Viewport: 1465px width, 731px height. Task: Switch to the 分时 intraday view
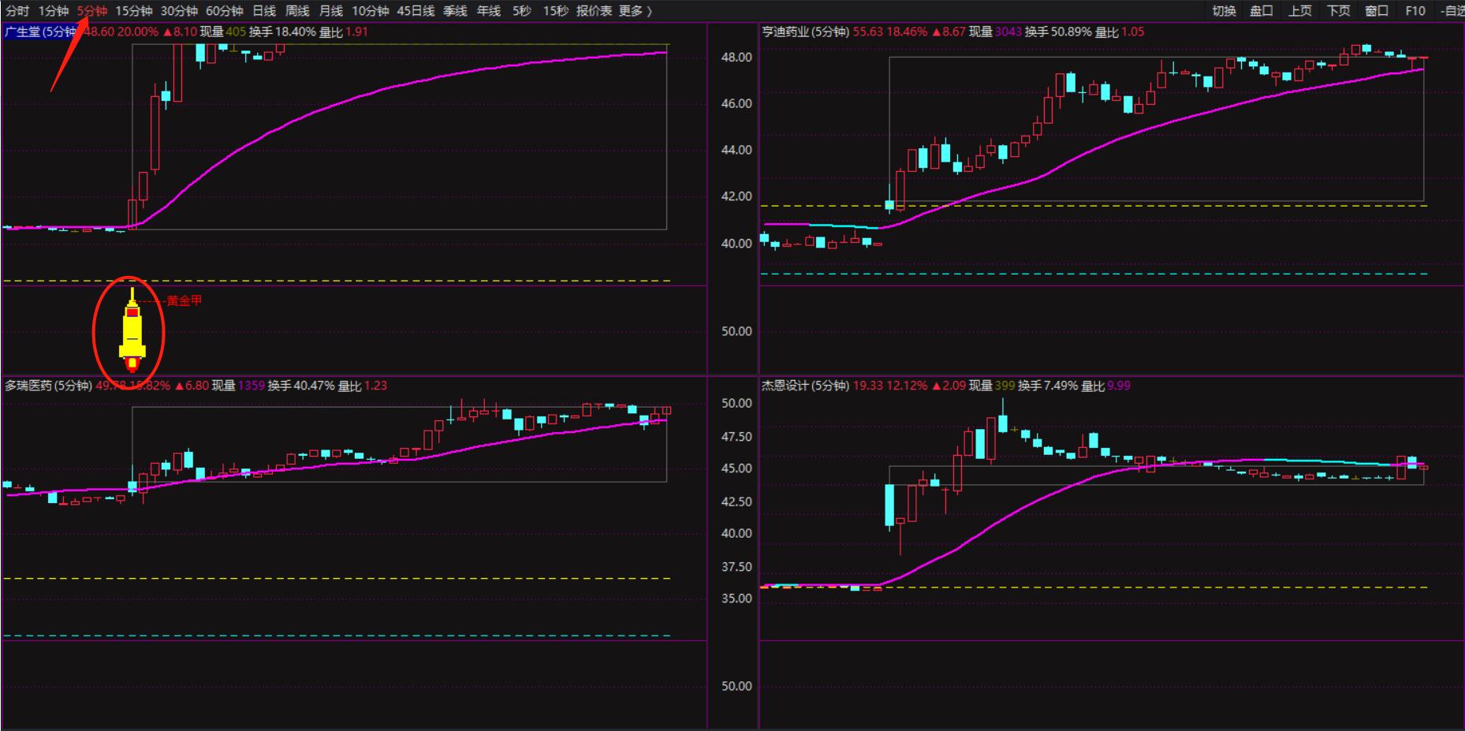17,11
